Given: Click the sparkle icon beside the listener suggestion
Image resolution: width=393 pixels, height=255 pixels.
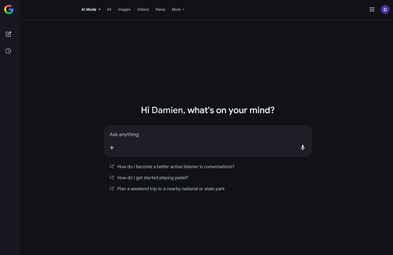Looking at the screenshot, I should click(112, 166).
